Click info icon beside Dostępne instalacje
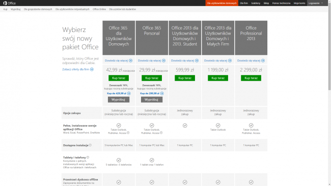Image resolution: width=331 pixels, height=186 pixels. click(x=90, y=145)
